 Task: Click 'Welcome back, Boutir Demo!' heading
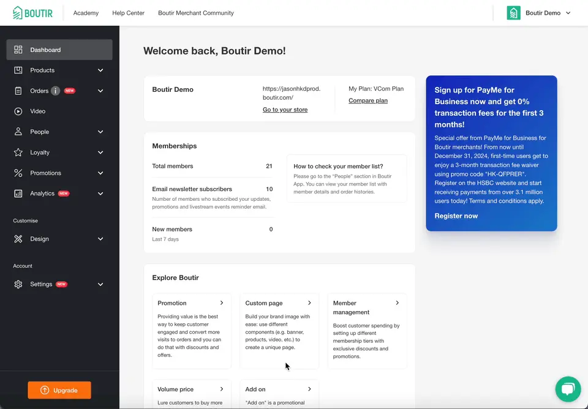click(214, 51)
